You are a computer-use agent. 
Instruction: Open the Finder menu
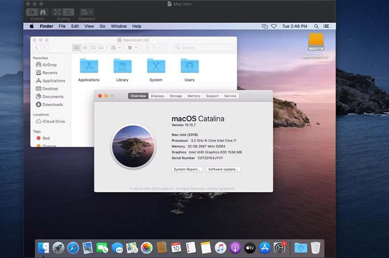click(x=46, y=26)
